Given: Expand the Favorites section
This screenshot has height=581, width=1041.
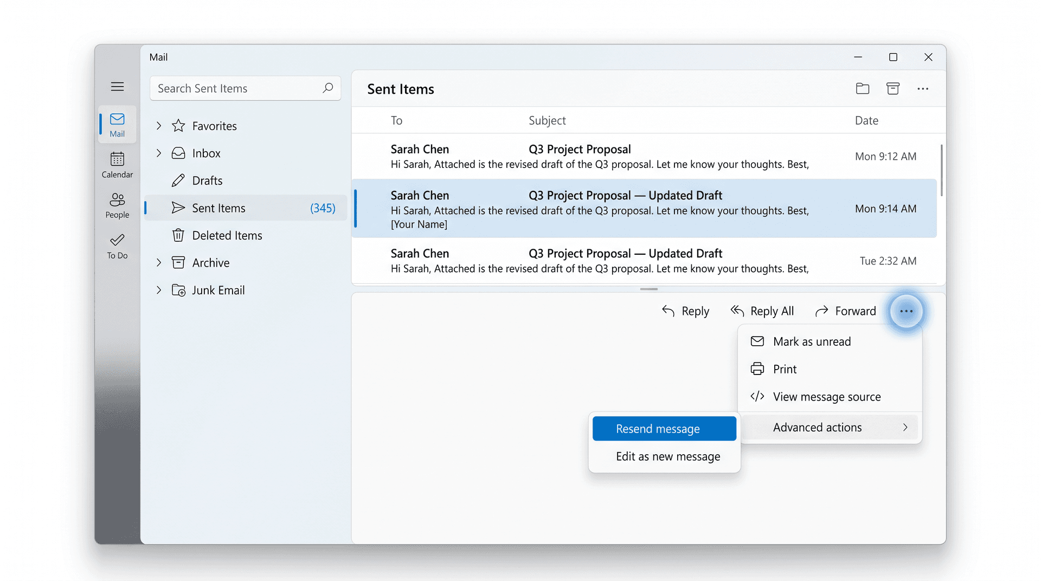Looking at the screenshot, I should 158,126.
